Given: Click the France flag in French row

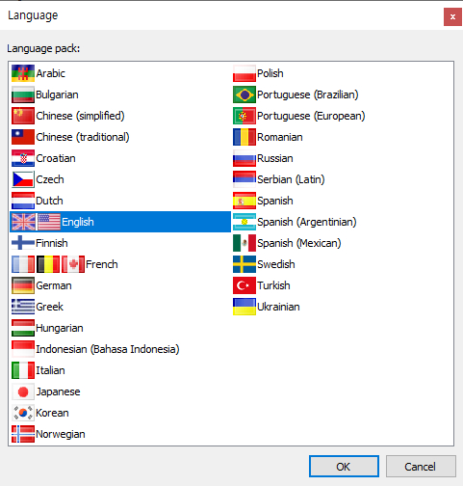Looking at the screenshot, I should coord(23,264).
